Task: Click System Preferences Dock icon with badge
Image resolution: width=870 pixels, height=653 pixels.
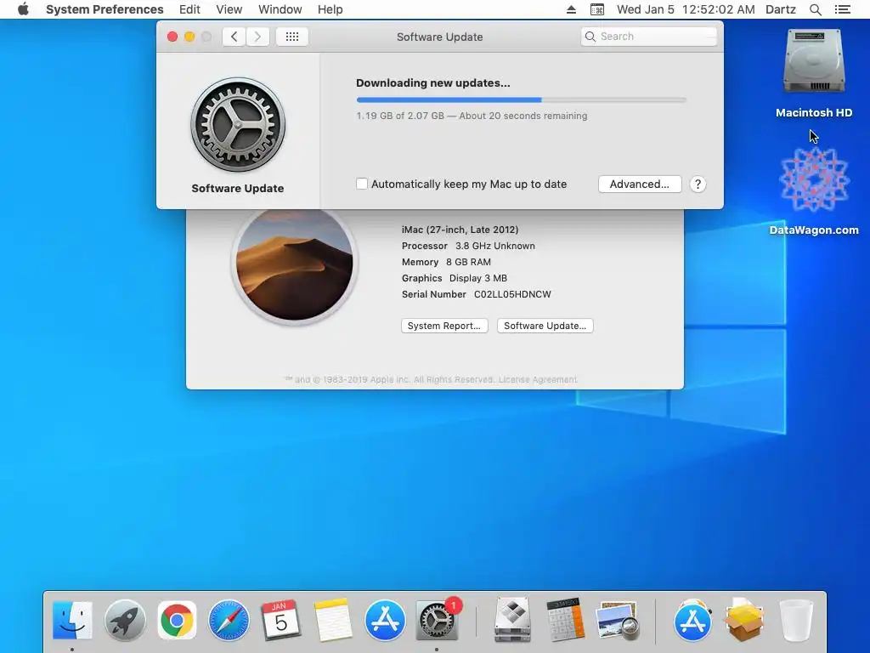Action: point(438,620)
